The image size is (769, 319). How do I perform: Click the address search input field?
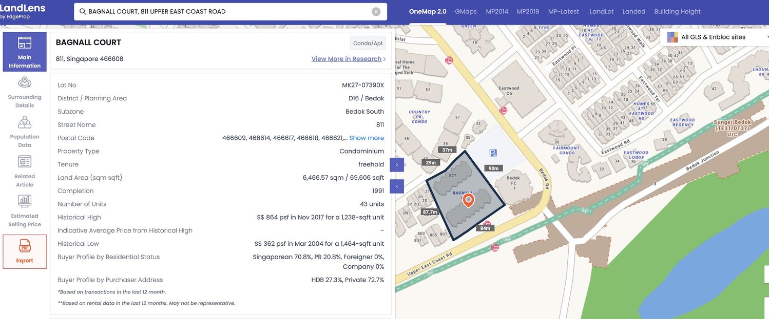coord(226,12)
